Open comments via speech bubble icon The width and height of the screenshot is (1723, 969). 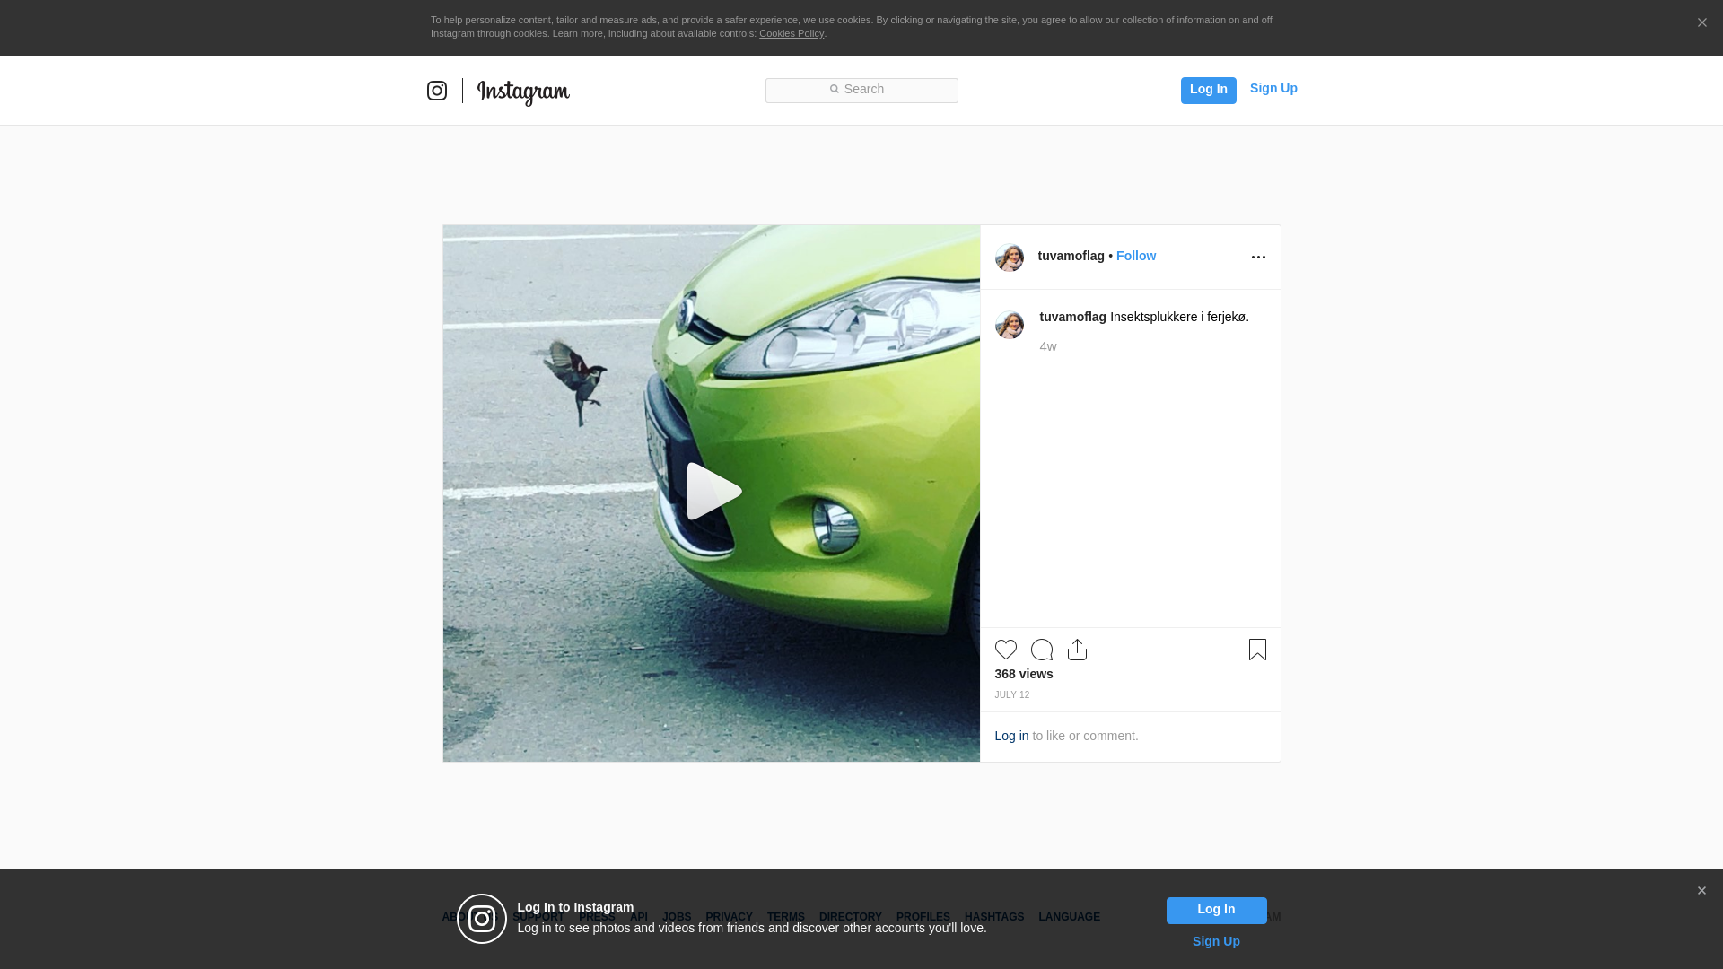1041,650
